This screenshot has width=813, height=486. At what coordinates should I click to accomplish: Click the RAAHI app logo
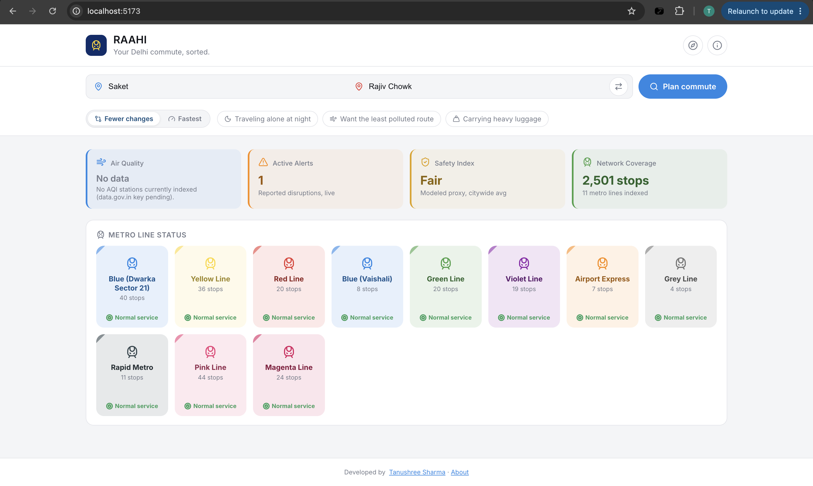coord(96,45)
